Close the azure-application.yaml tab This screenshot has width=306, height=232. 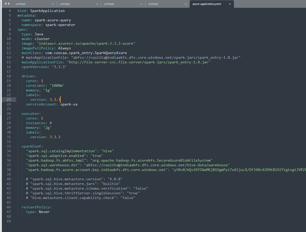point(230,4)
